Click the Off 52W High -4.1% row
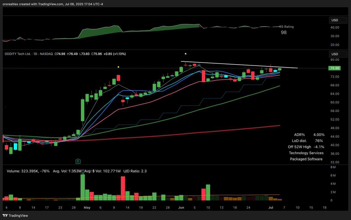 305,147
